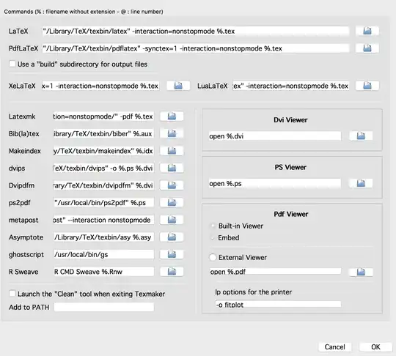The image size is (396, 356).
Task: Edit the Latexmk command field
Action: pos(103,116)
